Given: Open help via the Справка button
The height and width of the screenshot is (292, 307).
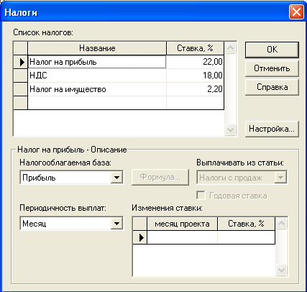Looking at the screenshot, I should click(x=272, y=87).
